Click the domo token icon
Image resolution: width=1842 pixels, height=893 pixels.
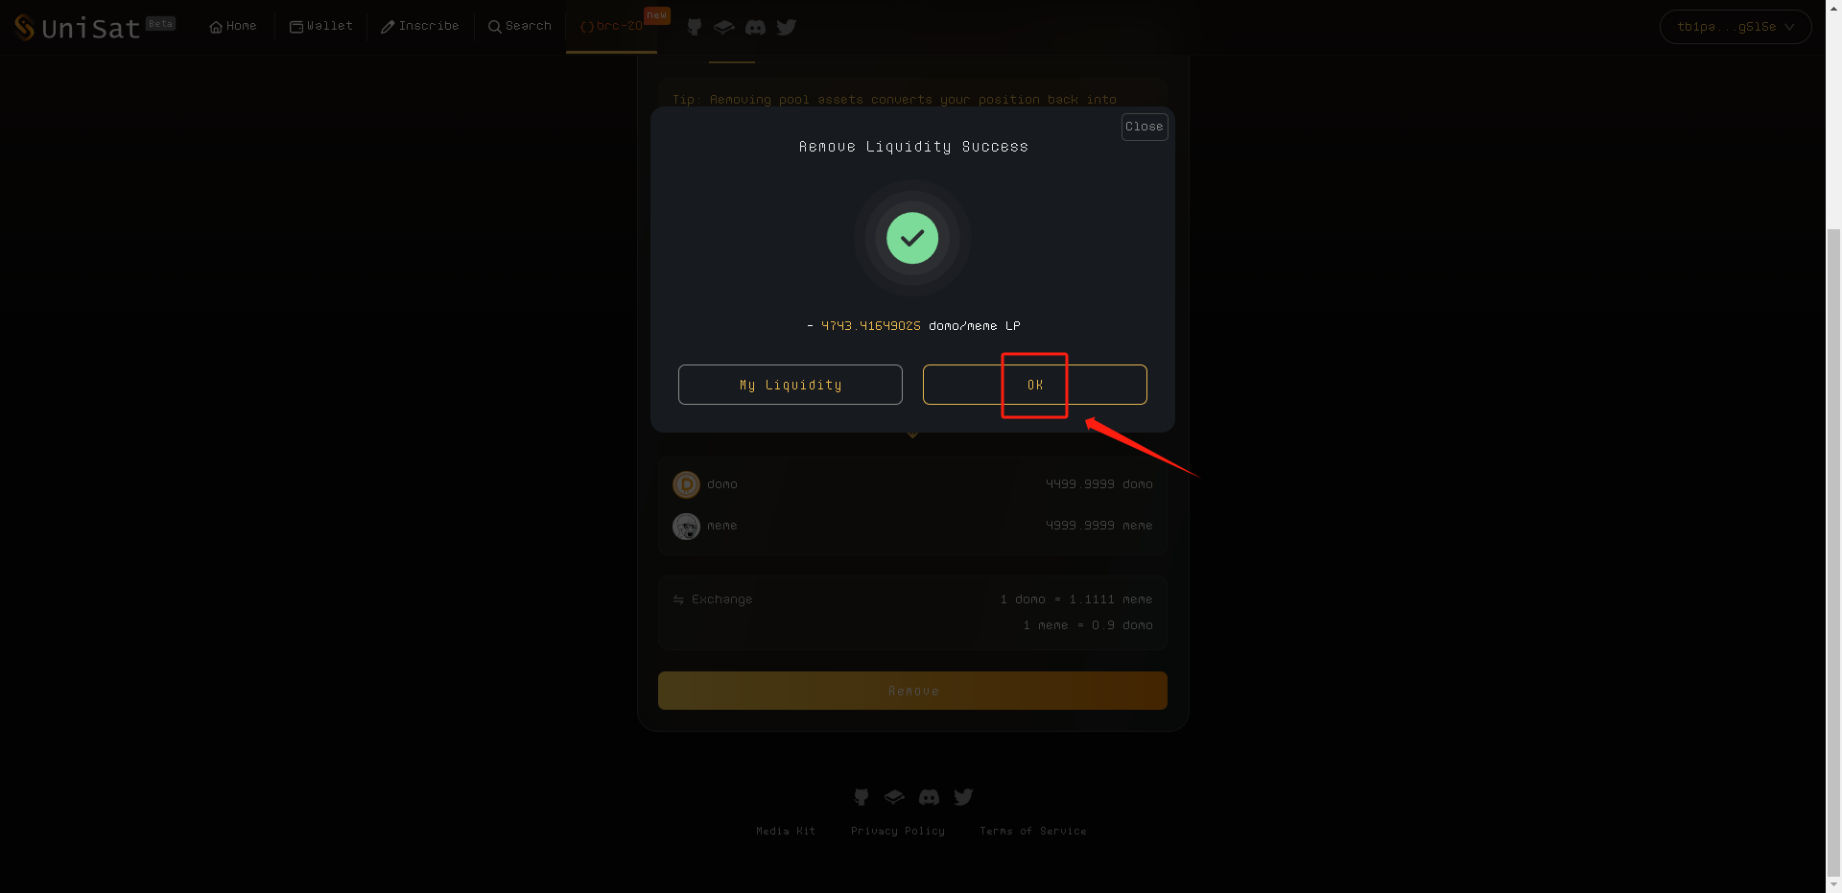pos(686,484)
